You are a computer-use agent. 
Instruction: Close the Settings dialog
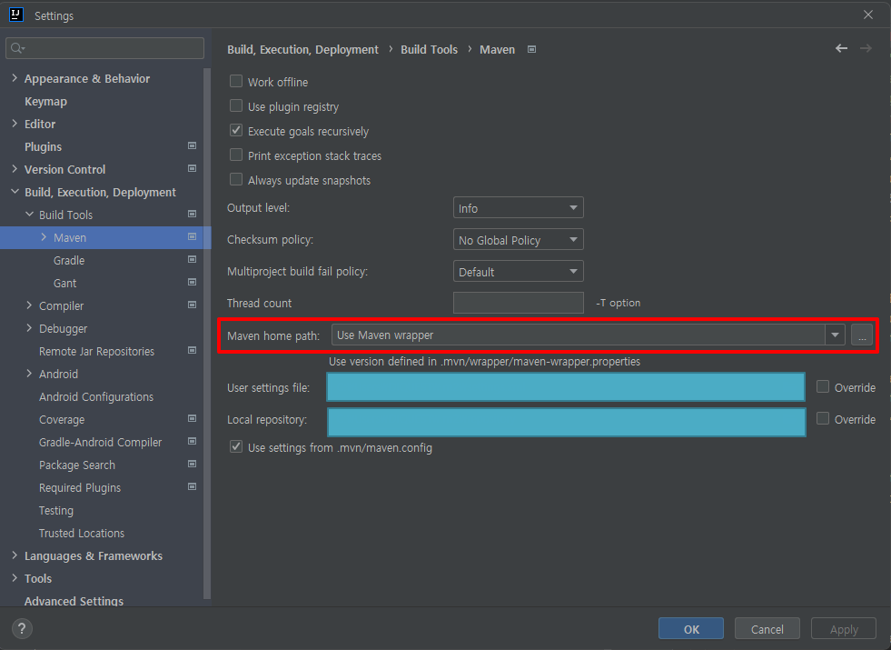point(868,15)
